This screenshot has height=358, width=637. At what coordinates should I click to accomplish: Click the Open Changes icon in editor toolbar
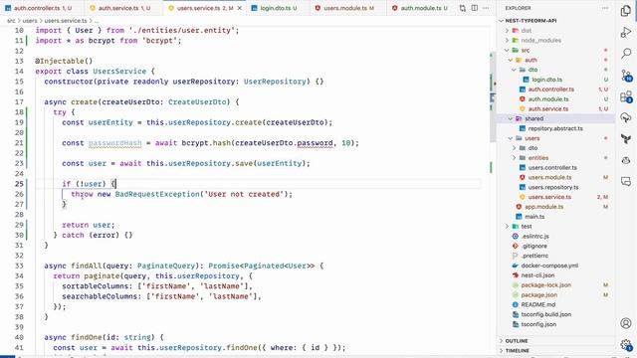(462, 8)
